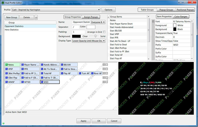Click the OK button

pos(99,121)
